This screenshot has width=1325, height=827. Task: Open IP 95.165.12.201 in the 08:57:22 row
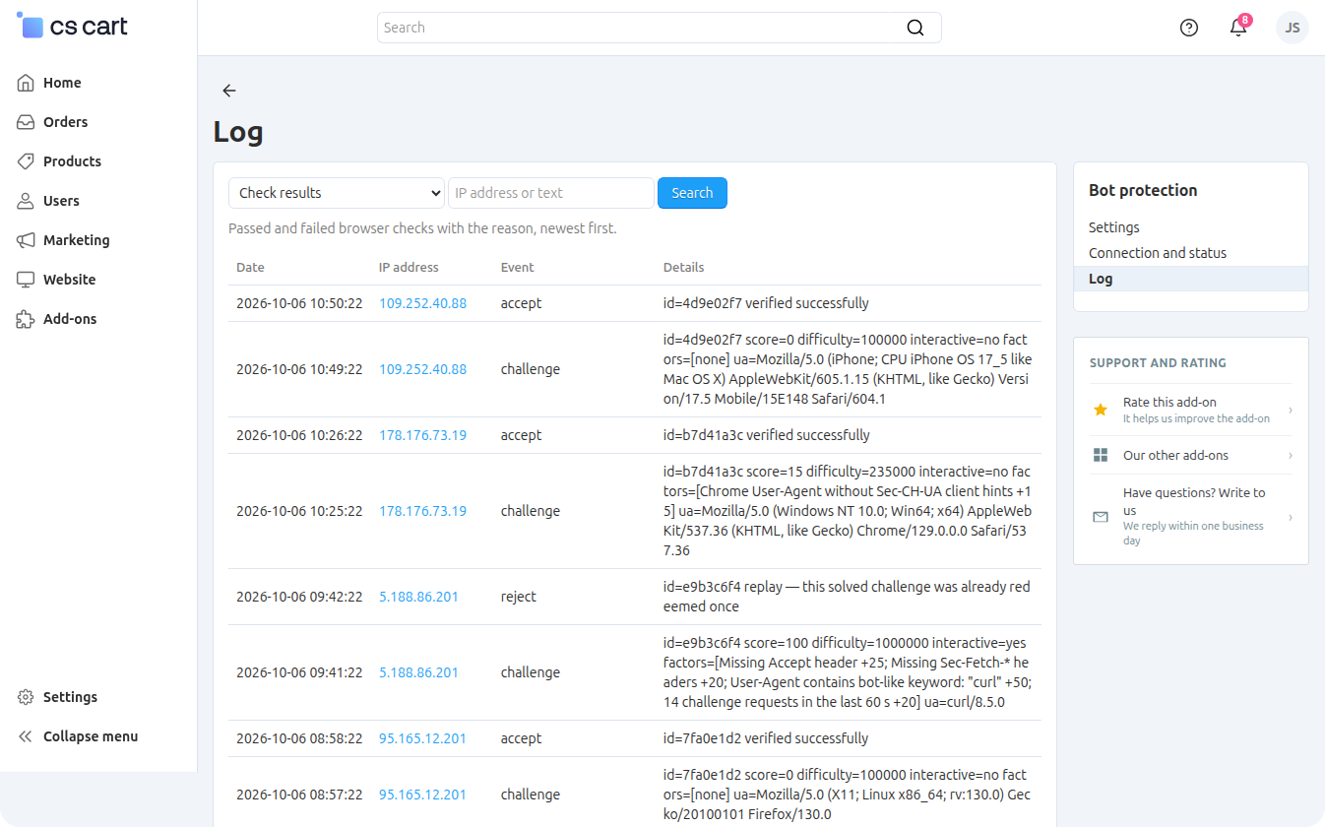[x=423, y=795]
